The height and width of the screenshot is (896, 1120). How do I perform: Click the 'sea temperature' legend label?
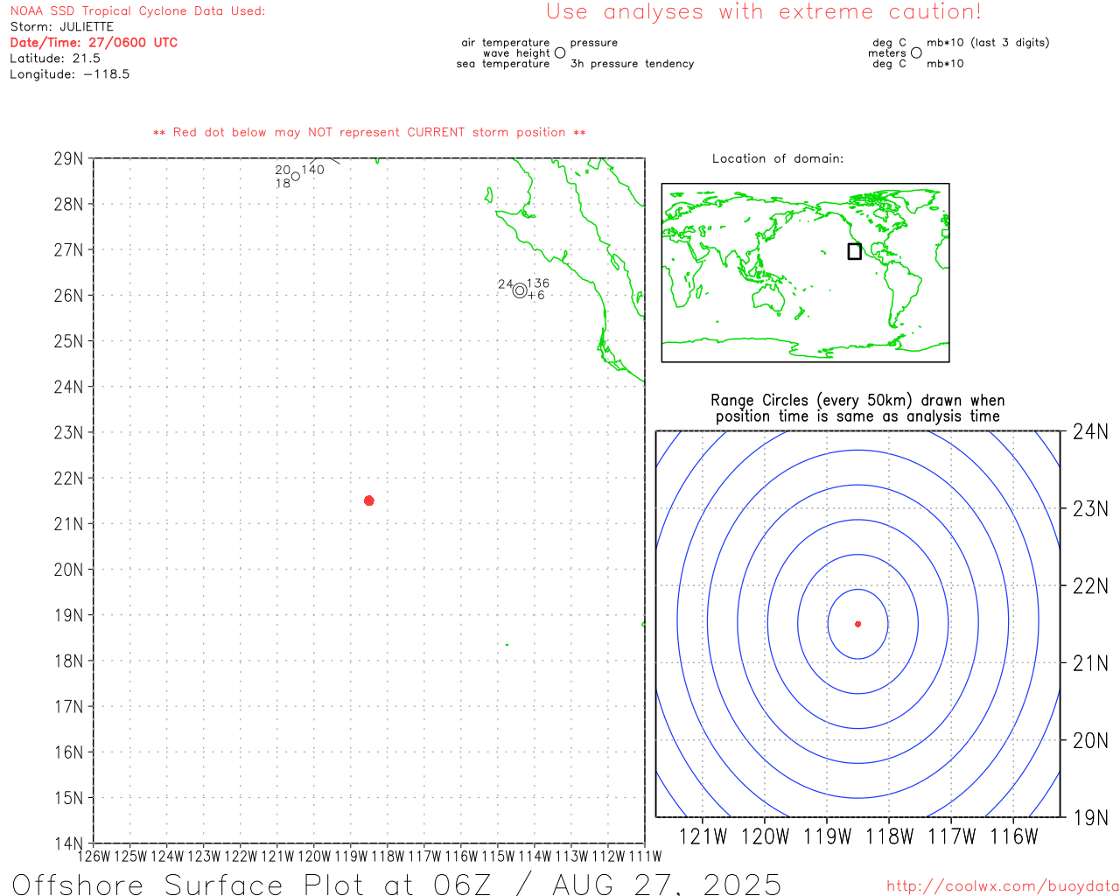point(503,64)
